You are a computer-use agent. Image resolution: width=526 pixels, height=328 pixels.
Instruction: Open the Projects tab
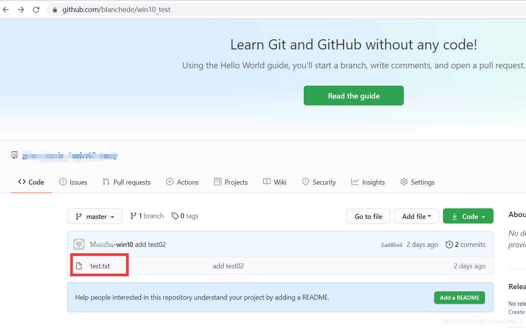[x=231, y=182]
